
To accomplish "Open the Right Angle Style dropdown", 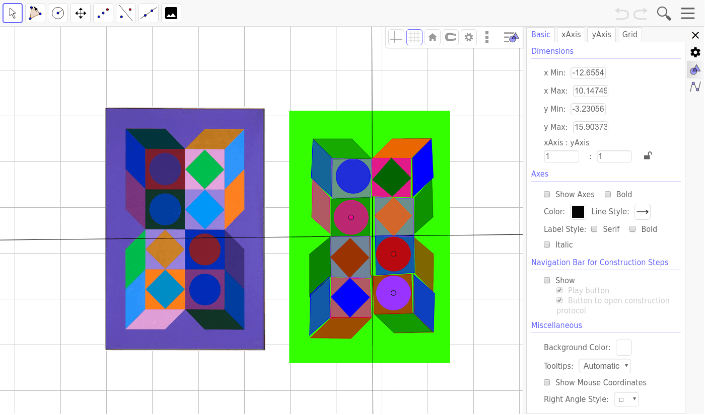I will click(627, 399).
